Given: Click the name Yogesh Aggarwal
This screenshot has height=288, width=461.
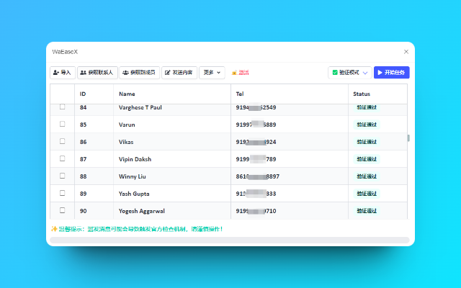Looking at the screenshot, I should click(142, 211).
